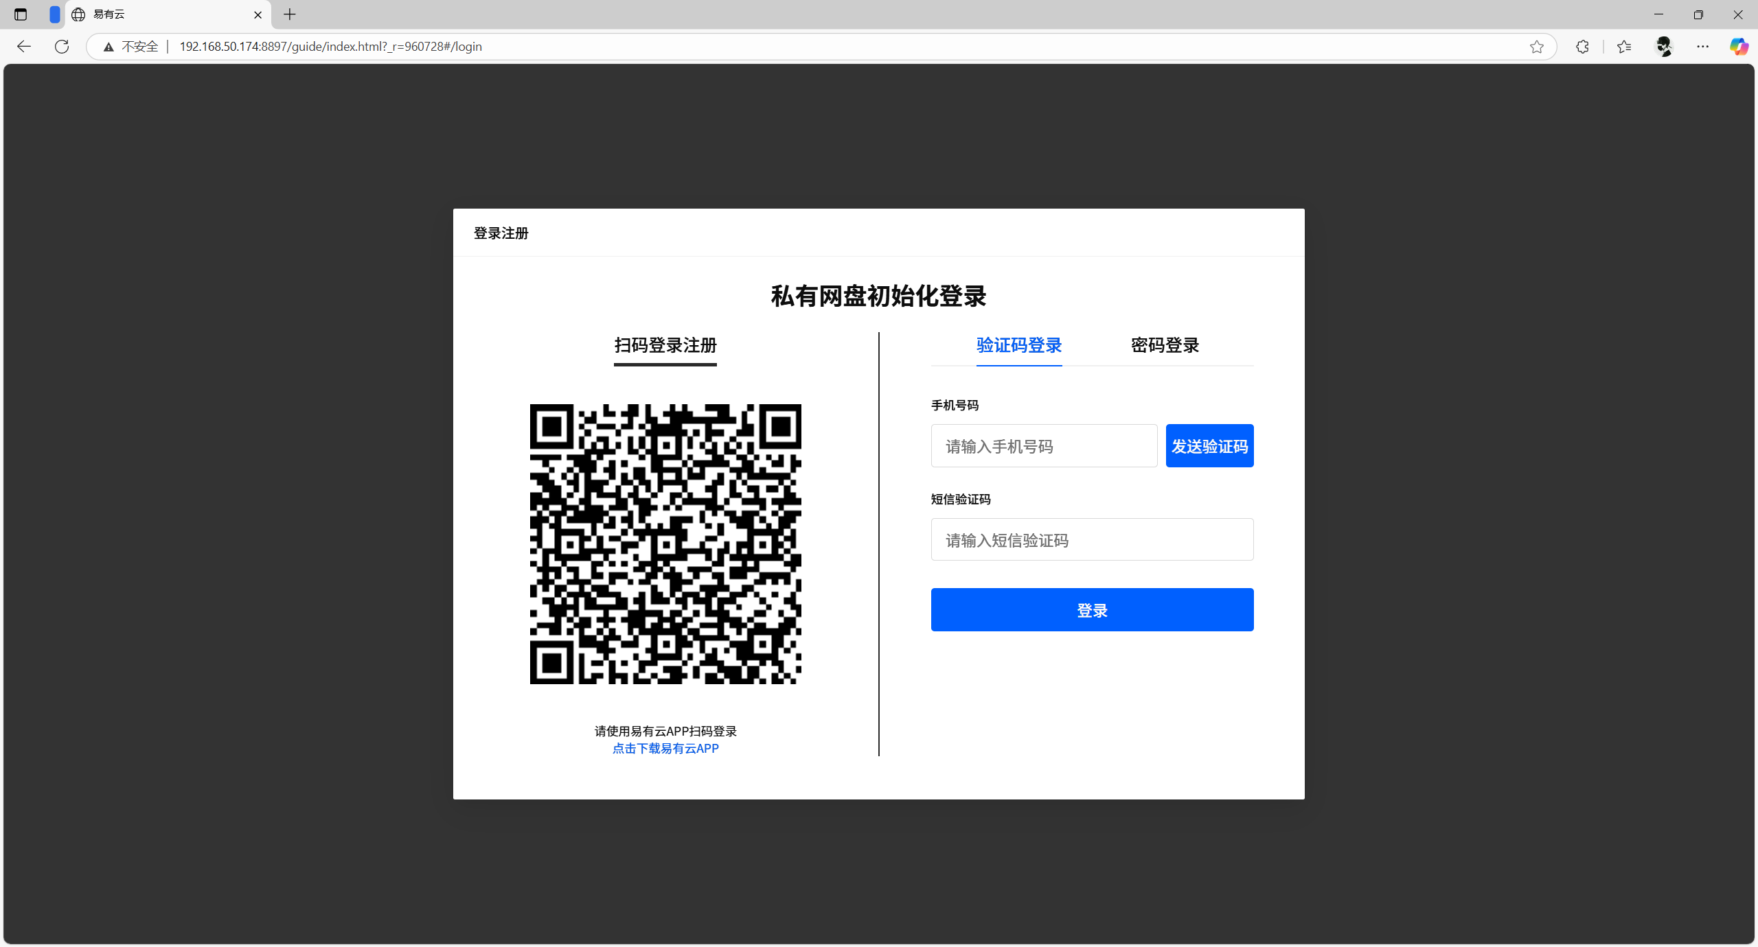The image size is (1758, 947).
Task: Open the Copilot icon
Action: point(1738,47)
